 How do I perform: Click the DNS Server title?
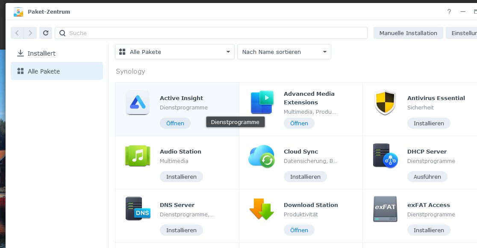[x=177, y=205]
